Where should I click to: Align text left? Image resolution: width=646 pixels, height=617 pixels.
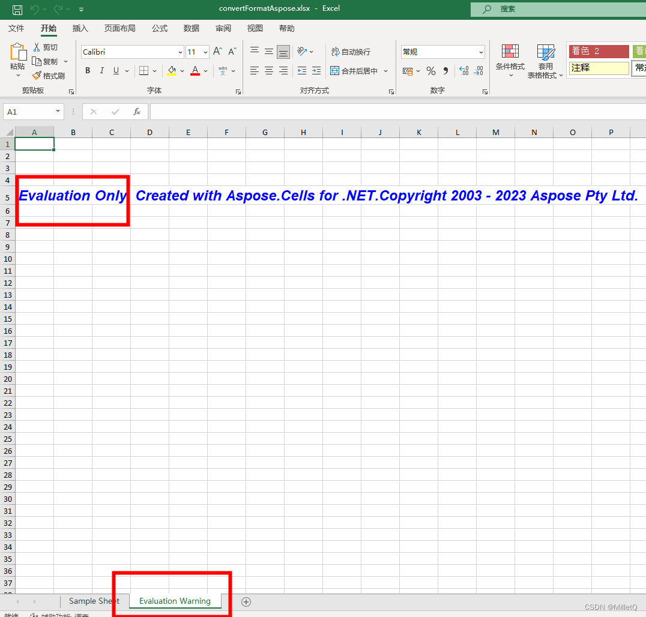click(255, 71)
